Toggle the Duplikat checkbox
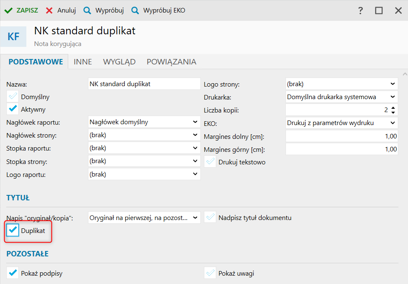Screen dimensions: 408x284 tap(13, 230)
